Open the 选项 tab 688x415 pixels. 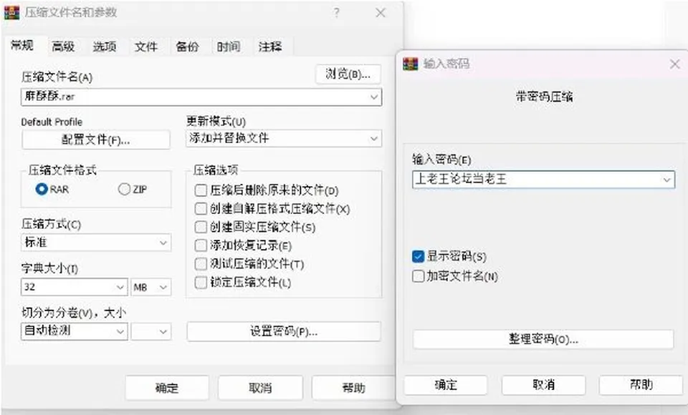click(105, 47)
